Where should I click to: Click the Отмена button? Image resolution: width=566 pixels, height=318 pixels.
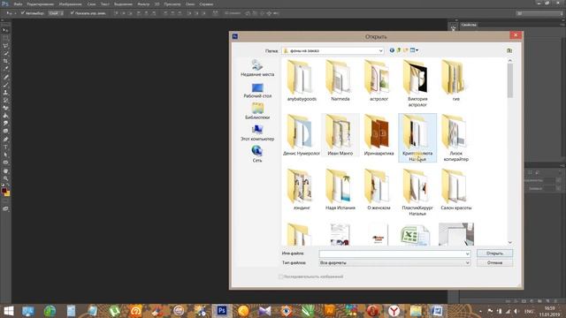(x=494, y=263)
